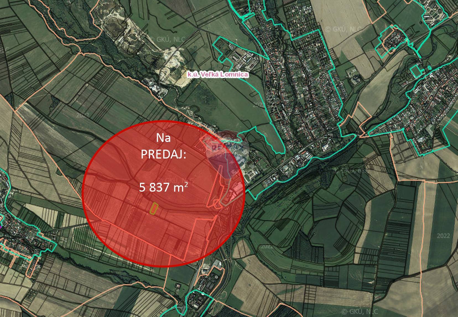Click the building complex at bottom center
This screenshot has width=458, height=317.
pos(205,300)
